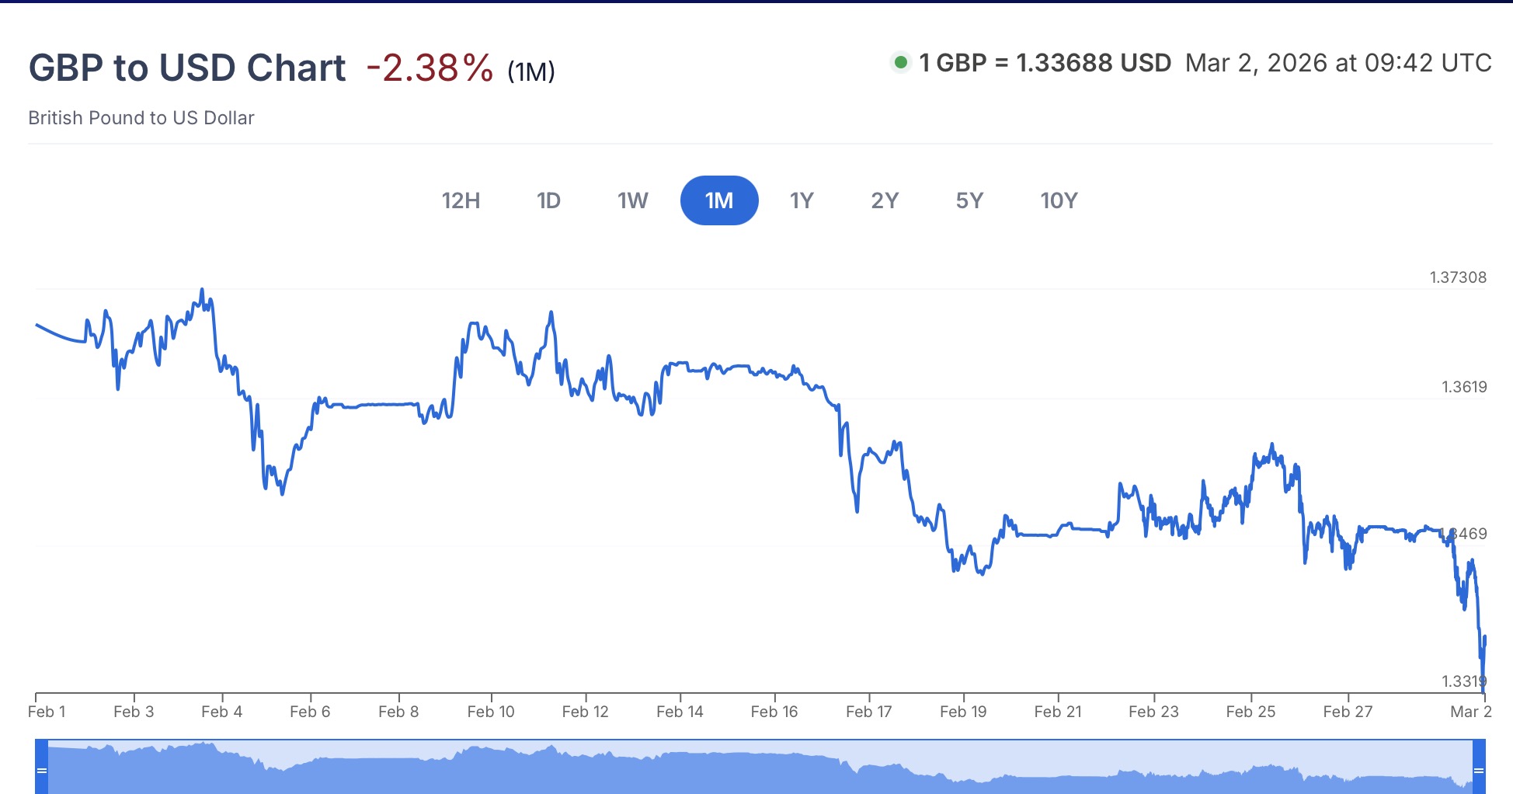
Task: Click the Feb 19 date axis label
Action: (x=963, y=712)
